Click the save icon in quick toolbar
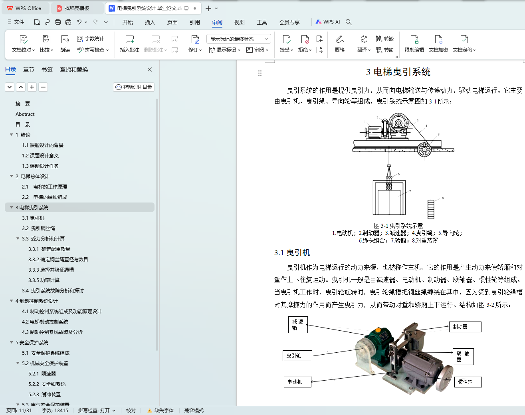 coord(37,22)
